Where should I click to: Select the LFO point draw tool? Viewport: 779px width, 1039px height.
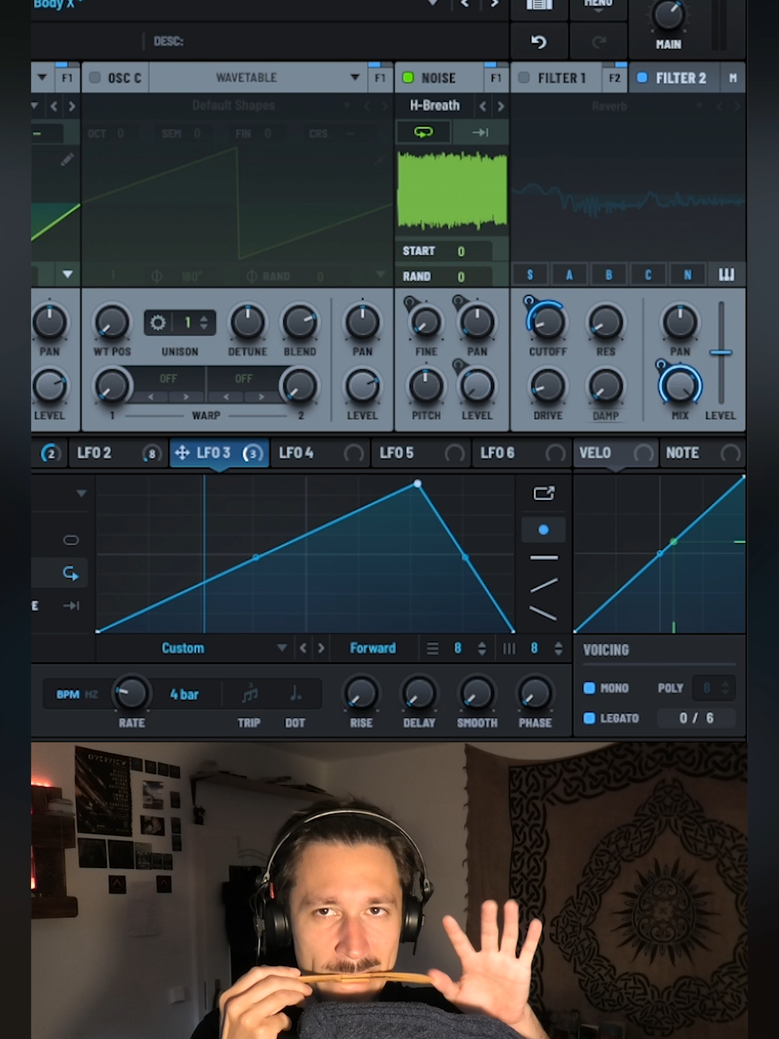543,530
